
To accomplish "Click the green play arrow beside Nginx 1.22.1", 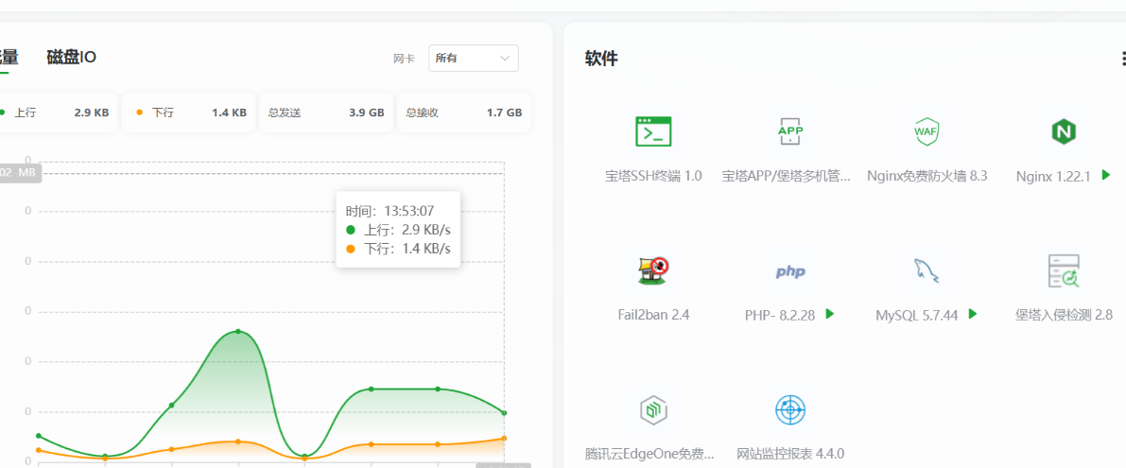I will 1106,174.
